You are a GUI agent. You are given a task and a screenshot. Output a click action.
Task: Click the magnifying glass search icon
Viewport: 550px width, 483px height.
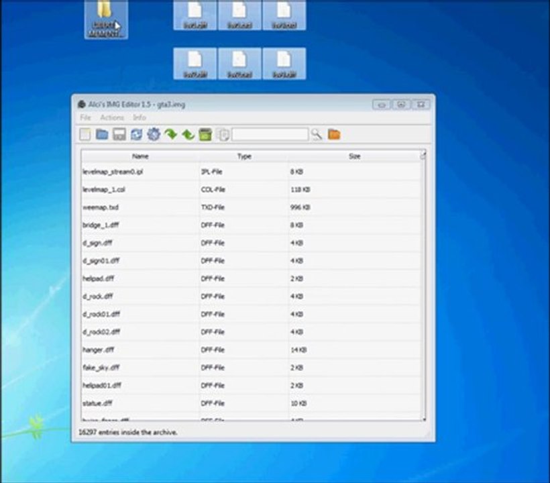pos(317,135)
